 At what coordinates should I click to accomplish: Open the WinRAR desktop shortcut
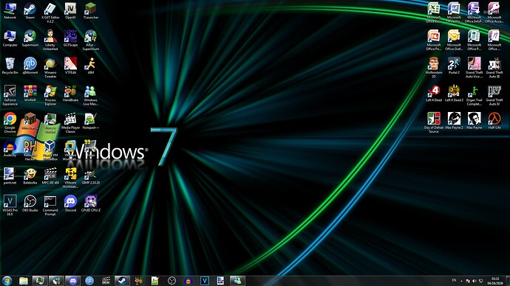(30, 94)
